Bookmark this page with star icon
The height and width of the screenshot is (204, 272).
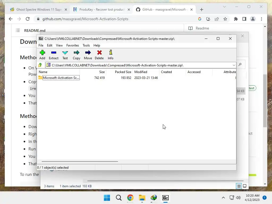[x=225, y=19]
